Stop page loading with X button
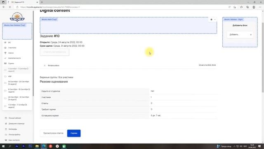The height and width of the screenshot is (149, 264). tap(10, 7)
